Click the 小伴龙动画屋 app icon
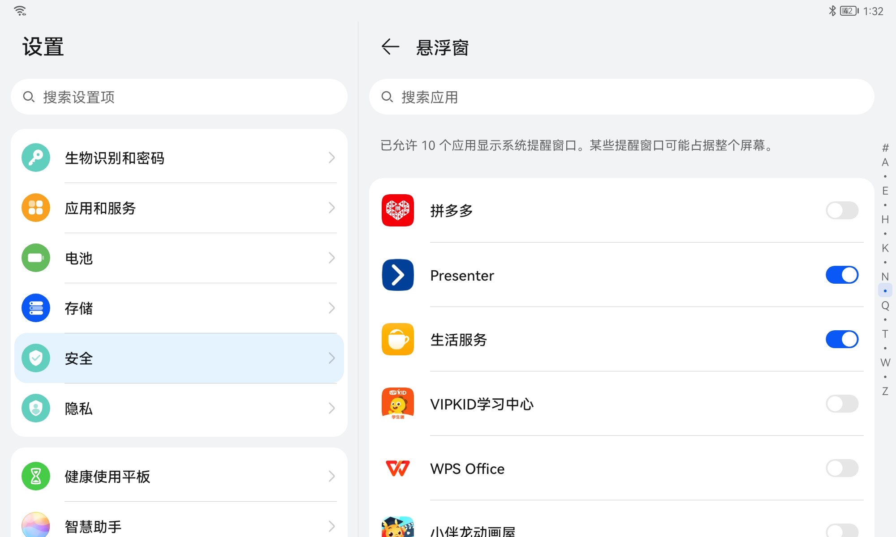The height and width of the screenshot is (537, 896). [398, 527]
